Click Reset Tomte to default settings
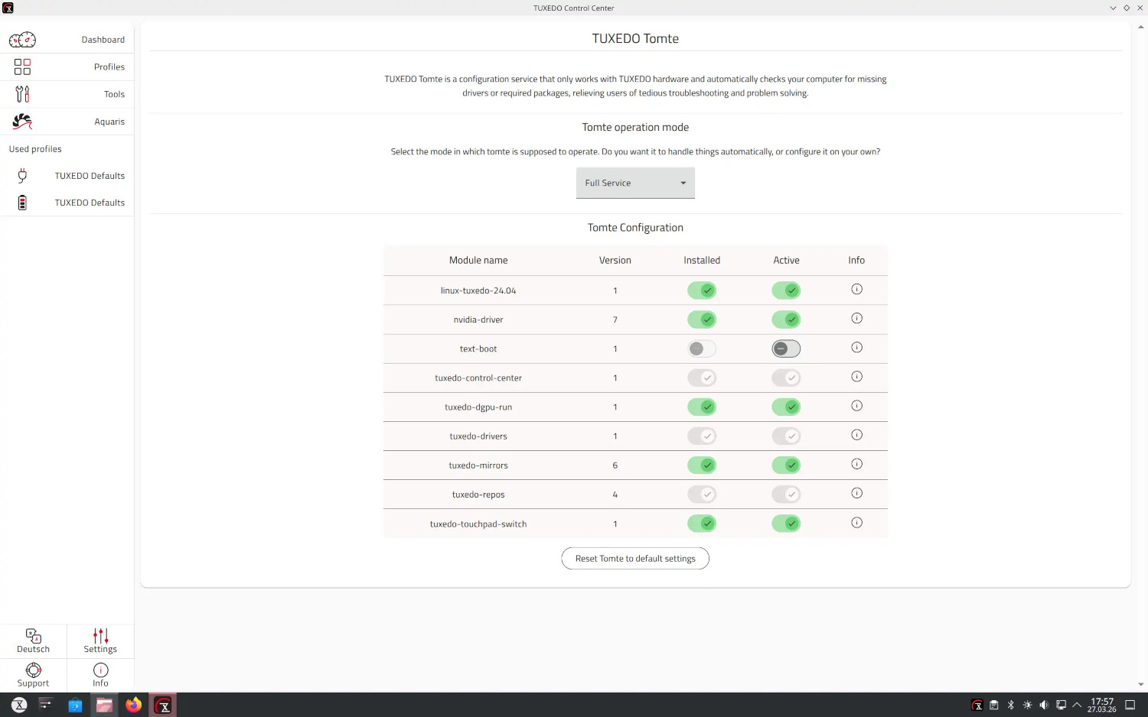The width and height of the screenshot is (1148, 717). (635, 559)
